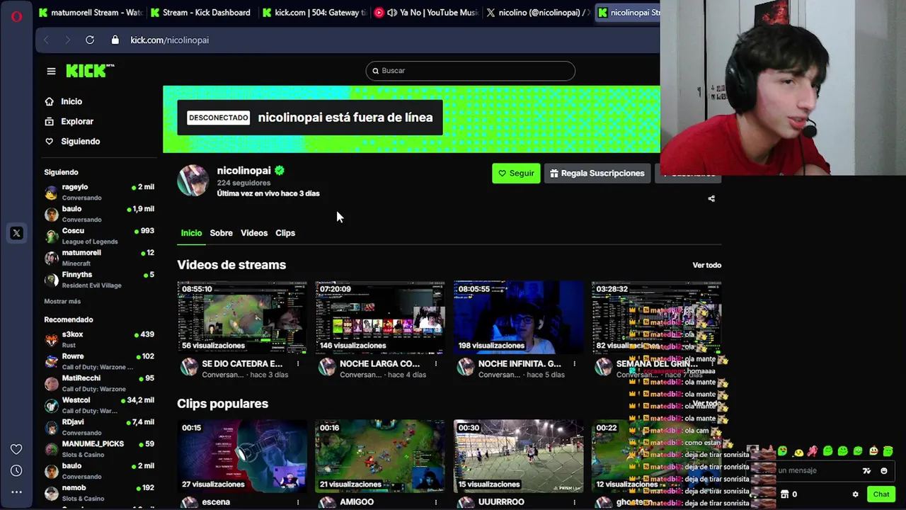The height and width of the screenshot is (510, 906).
Task: Switch to Stream - Kick Dashboard browser tab
Action: (201, 12)
